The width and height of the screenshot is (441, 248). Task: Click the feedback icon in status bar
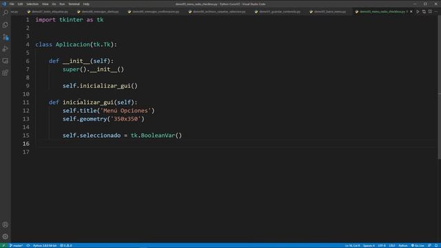(x=429, y=245)
